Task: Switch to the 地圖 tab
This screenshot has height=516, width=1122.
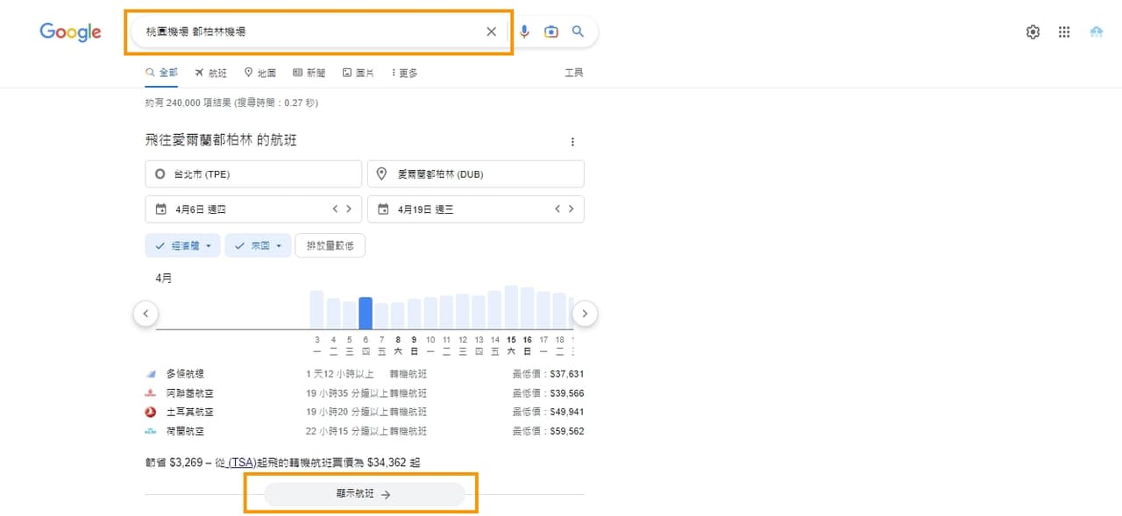Action: (260, 73)
